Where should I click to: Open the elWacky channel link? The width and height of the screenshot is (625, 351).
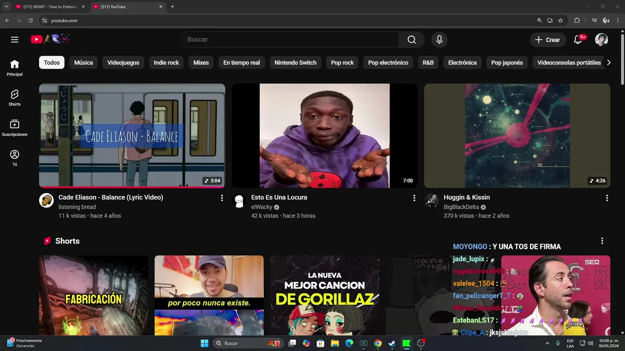(x=262, y=207)
